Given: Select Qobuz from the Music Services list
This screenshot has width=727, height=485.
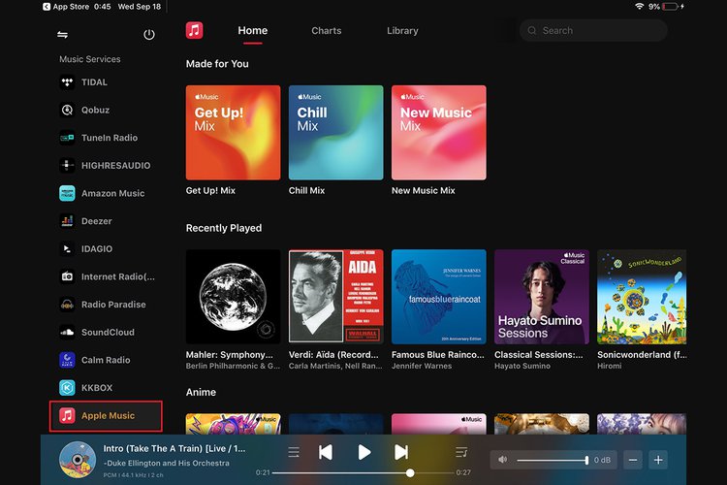Looking at the screenshot, I should [97, 110].
